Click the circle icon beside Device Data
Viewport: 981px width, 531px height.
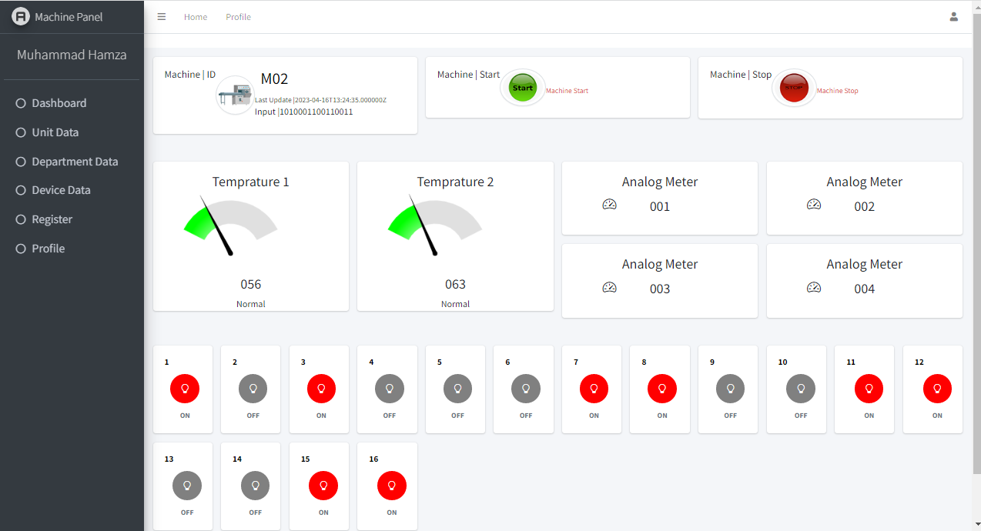point(19,189)
